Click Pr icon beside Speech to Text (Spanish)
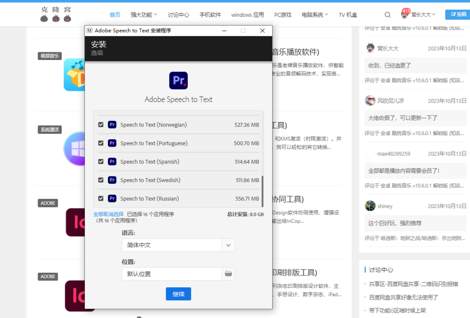This screenshot has height=318, width=470. (112, 162)
